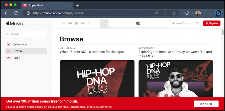Click the Browse page heading
Image resolution: width=225 pixels, height=111 pixels.
(x=71, y=39)
